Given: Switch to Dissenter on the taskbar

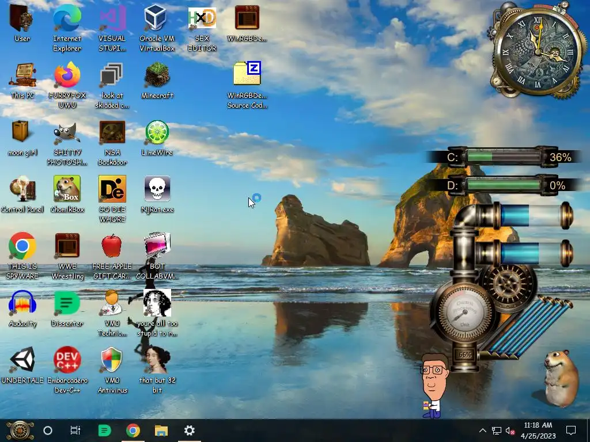Looking at the screenshot, I should point(104,430).
